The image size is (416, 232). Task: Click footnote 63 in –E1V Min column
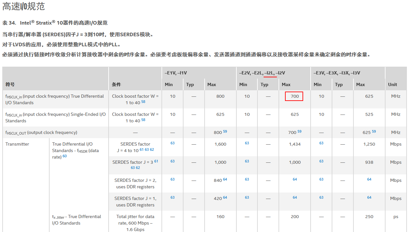click(173, 143)
